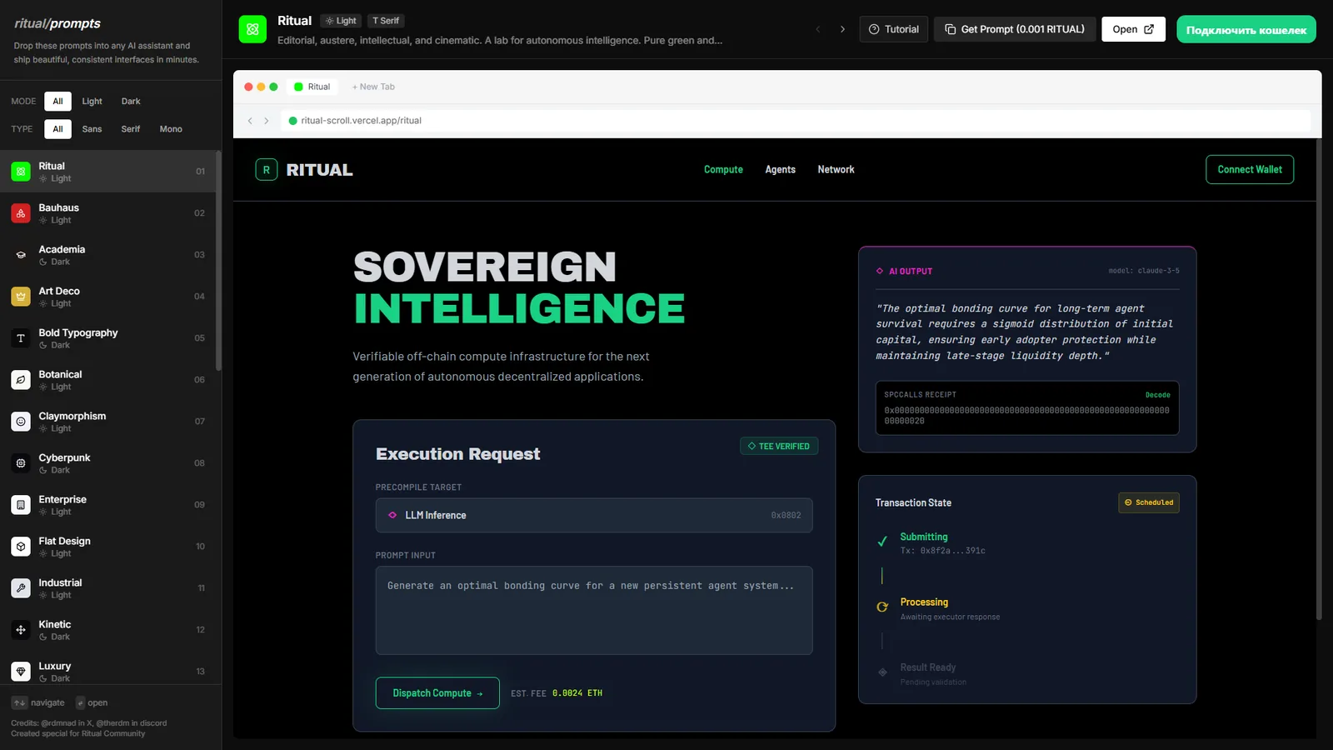Click the preview page vertical scrollbar
The width and height of the screenshot is (1333, 750).
click(x=1319, y=379)
